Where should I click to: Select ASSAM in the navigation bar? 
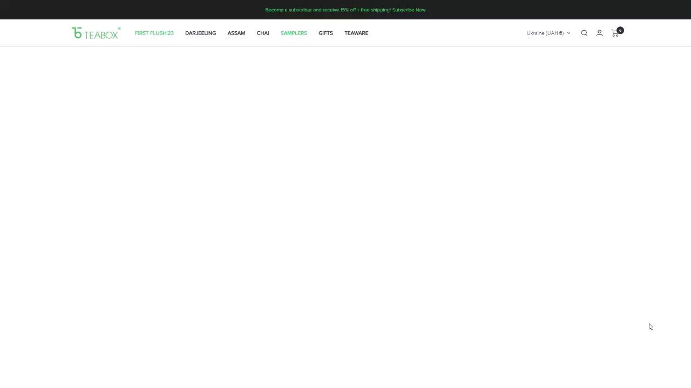click(x=236, y=33)
